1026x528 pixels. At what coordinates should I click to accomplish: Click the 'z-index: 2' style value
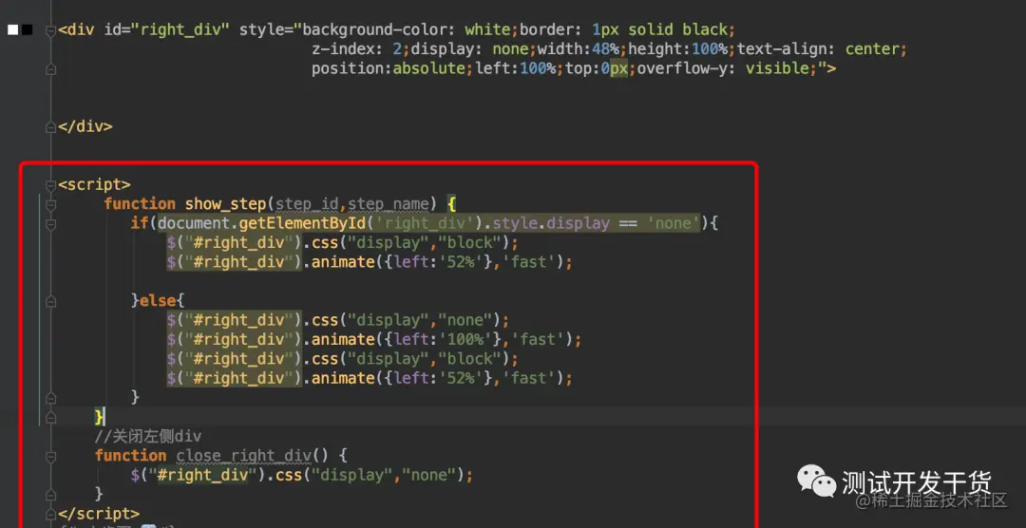[x=356, y=49]
